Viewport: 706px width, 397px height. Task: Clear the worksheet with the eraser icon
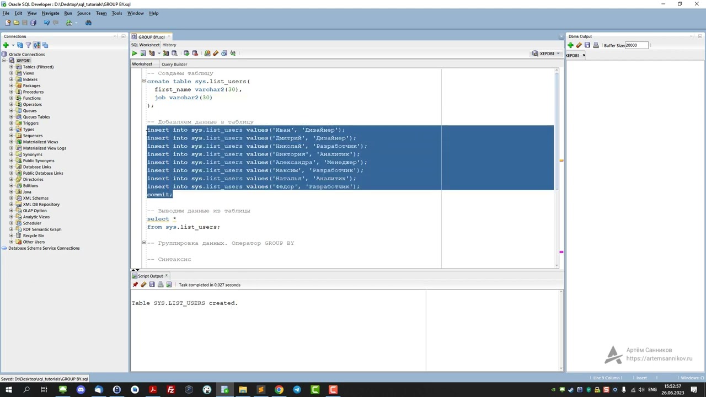(x=216, y=53)
